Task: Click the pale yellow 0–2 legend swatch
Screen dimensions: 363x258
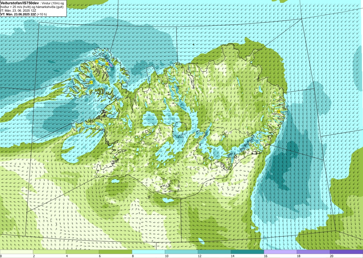Action: 16,252
